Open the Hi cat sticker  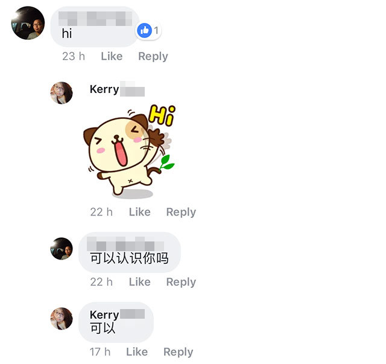pos(130,152)
